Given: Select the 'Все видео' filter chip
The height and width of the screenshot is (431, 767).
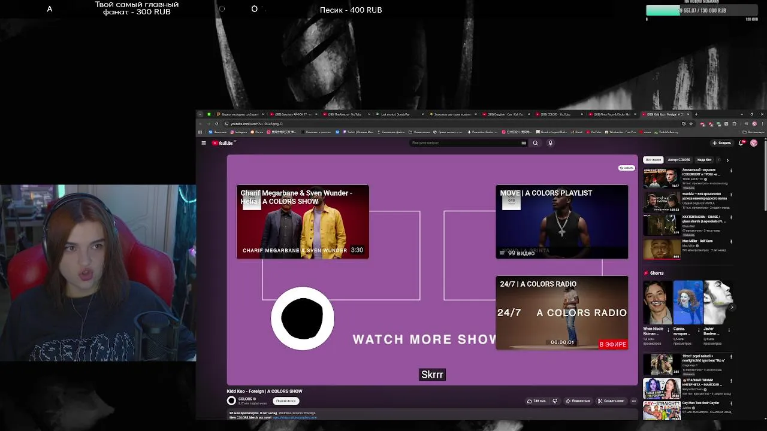Looking at the screenshot, I should click(x=653, y=160).
